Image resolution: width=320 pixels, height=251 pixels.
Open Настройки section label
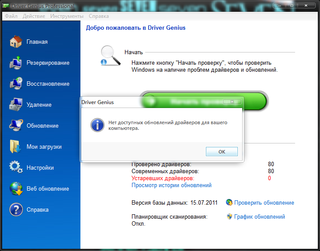tap(40, 168)
